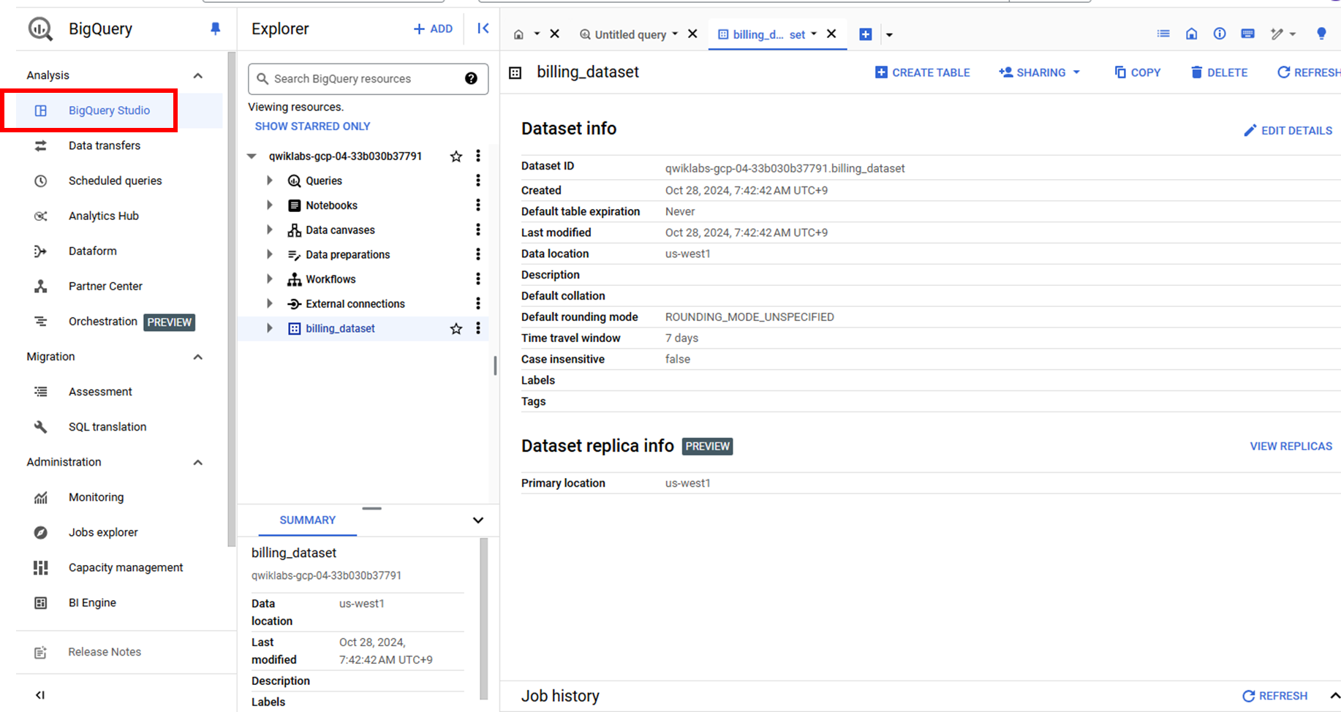Click CREATE TABLE

click(x=922, y=72)
